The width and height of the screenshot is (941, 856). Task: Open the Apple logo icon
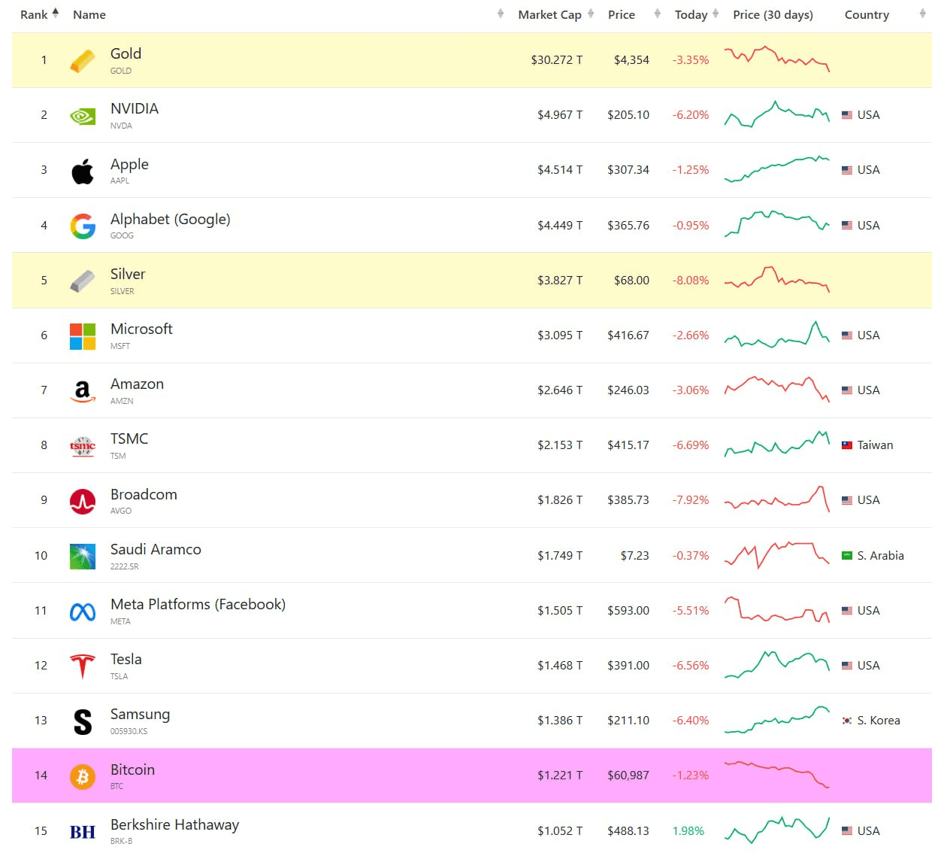pyautogui.click(x=83, y=171)
